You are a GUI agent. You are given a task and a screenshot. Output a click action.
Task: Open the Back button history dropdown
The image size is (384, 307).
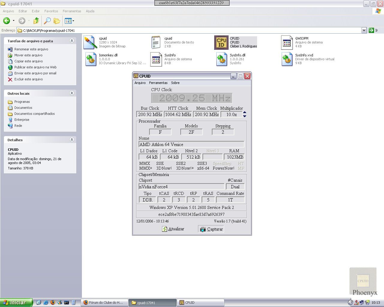13,21
